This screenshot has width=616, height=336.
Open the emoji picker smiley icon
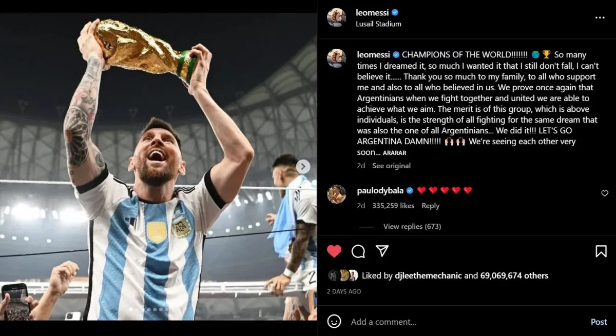(x=334, y=322)
